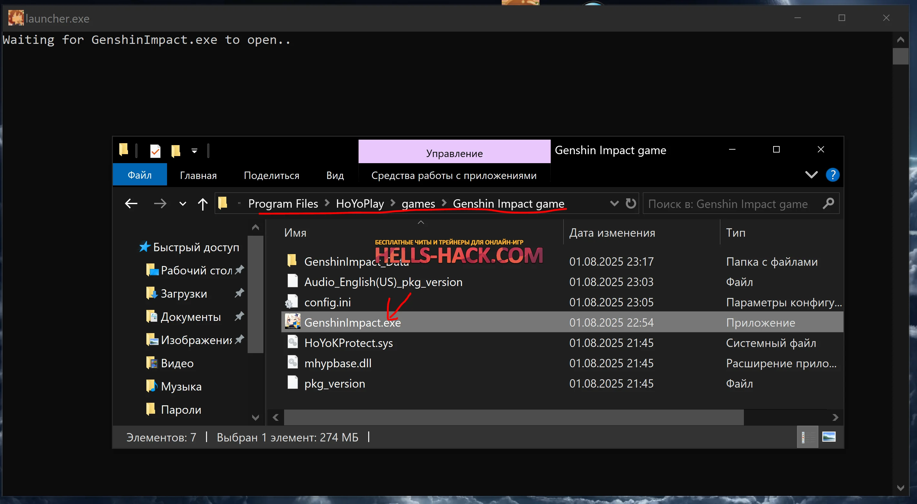Expand the chevron after HoYoPlay breadcrumb
Viewport: 917px width, 504px height.
click(x=393, y=203)
